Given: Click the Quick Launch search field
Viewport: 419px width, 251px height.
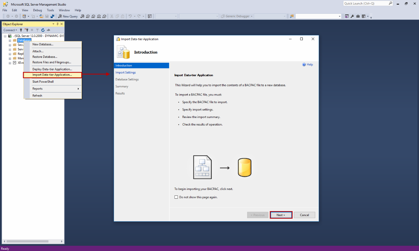Looking at the screenshot, I should coord(366,4).
